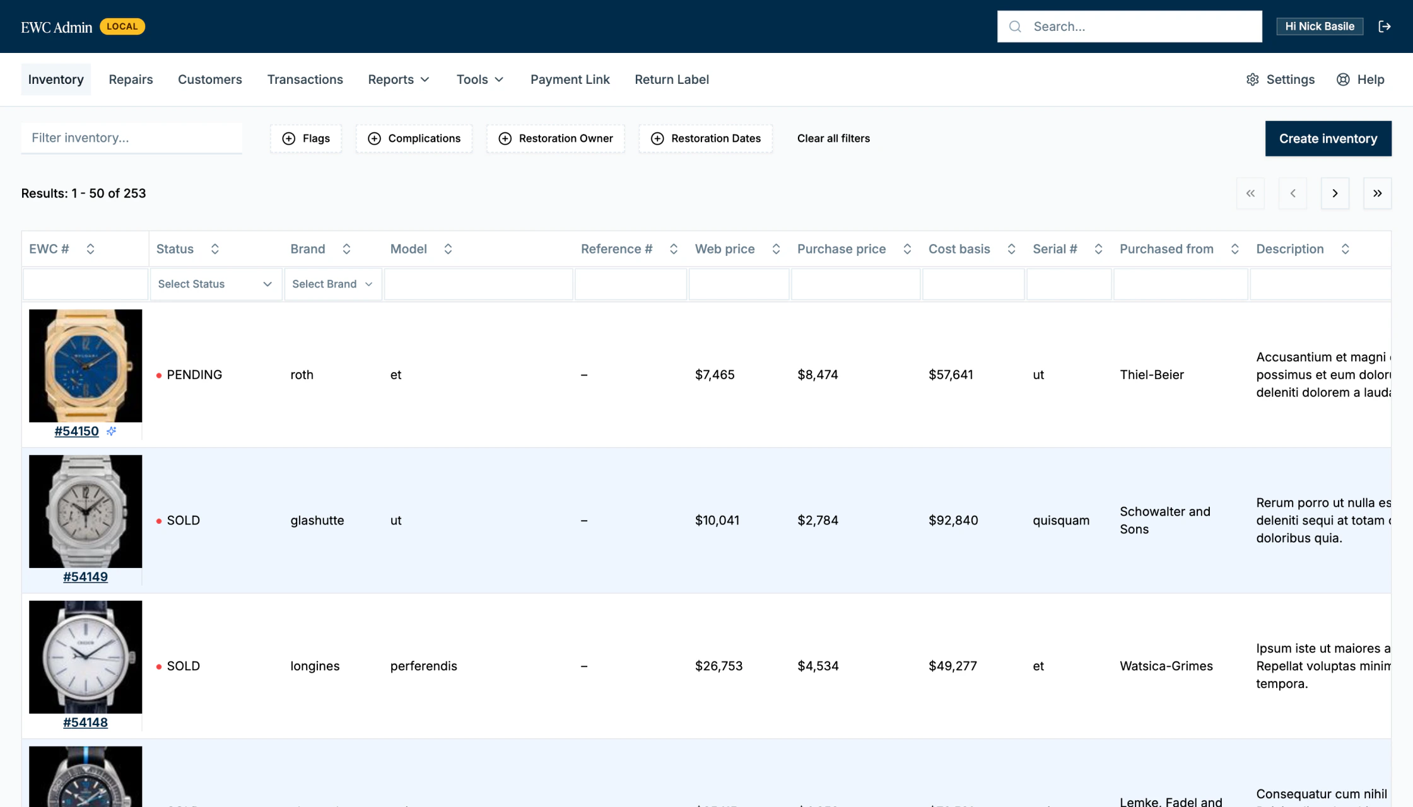Image resolution: width=1413 pixels, height=807 pixels.
Task: Click the Reference # filter input
Action: click(631, 284)
